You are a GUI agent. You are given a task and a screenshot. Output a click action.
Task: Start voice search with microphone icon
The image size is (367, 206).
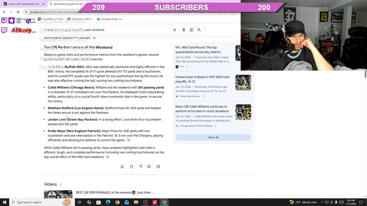(184, 30)
